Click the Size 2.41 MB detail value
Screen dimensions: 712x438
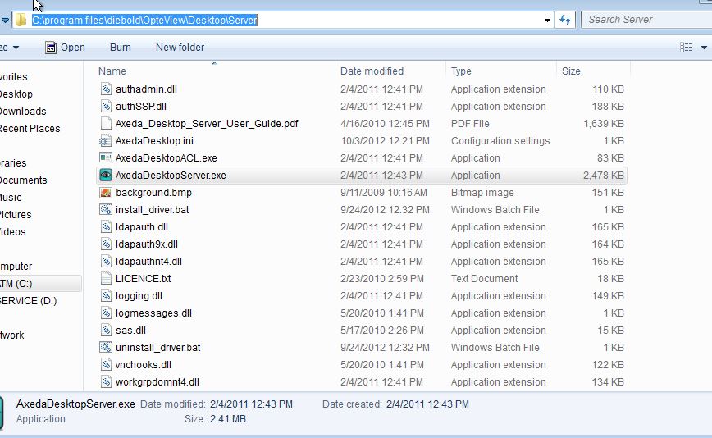pos(227,419)
